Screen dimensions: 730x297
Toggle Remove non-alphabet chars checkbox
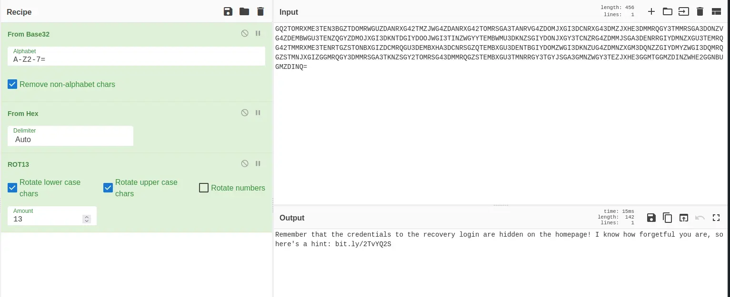tap(12, 85)
